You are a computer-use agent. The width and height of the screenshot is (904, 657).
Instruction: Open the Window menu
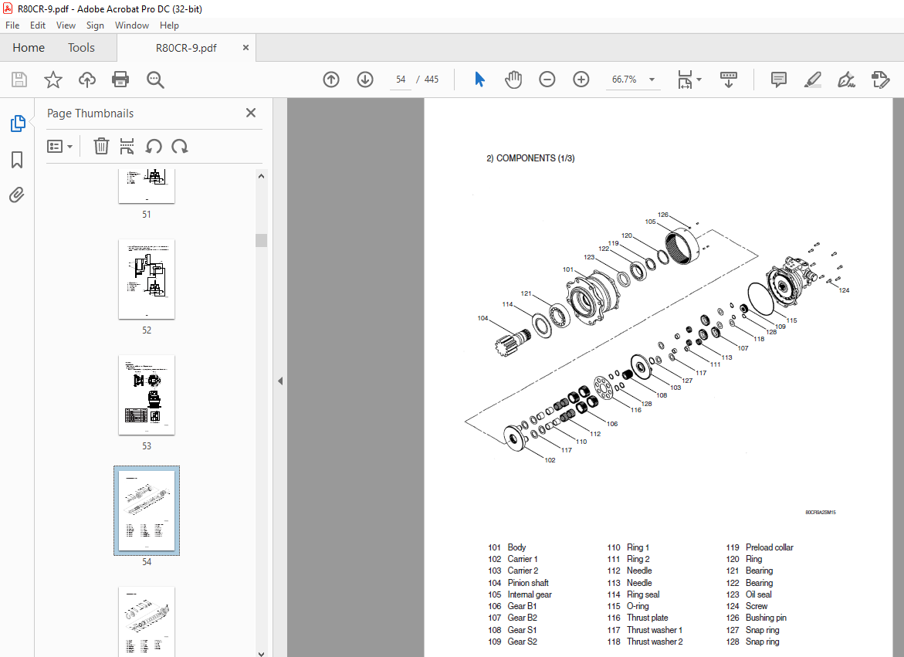pos(131,25)
